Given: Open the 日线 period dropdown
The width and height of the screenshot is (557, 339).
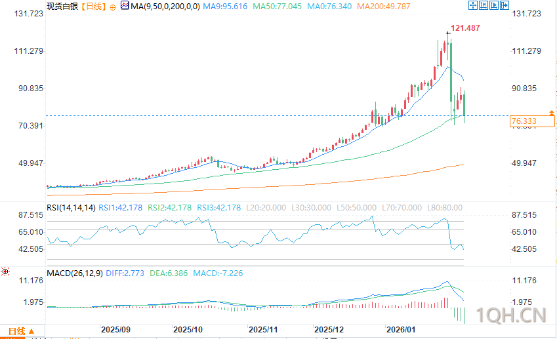Looking at the screenshot, I should click(21, 331).
